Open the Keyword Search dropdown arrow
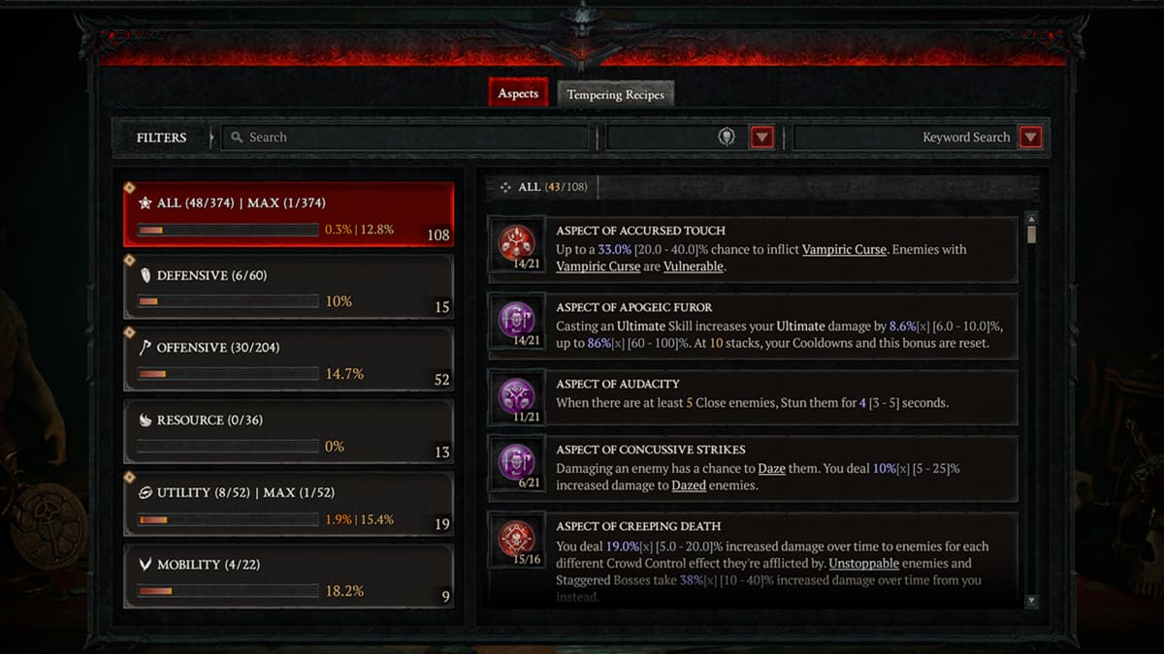The height and width of the screenshot is (654, 1164). 1031,138
